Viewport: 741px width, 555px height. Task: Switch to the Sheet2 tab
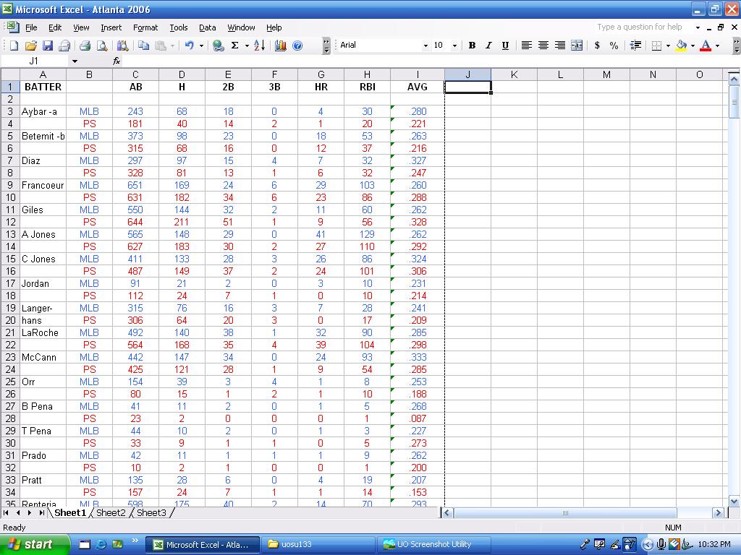pos(111,512)
